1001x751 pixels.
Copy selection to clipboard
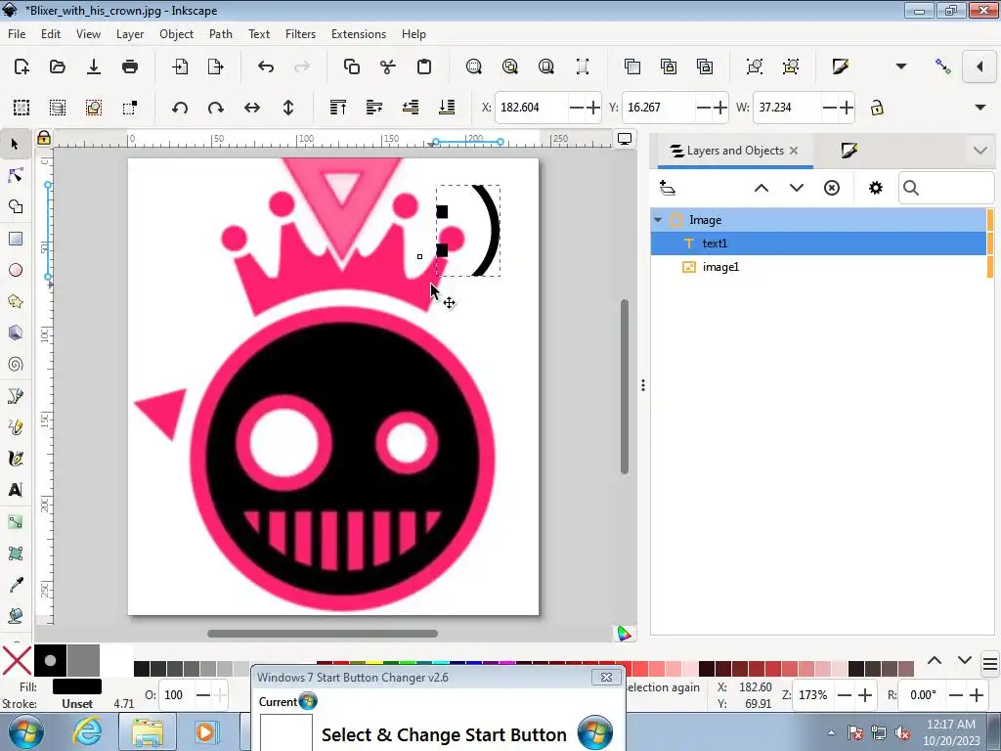click(x=351, y=66)
